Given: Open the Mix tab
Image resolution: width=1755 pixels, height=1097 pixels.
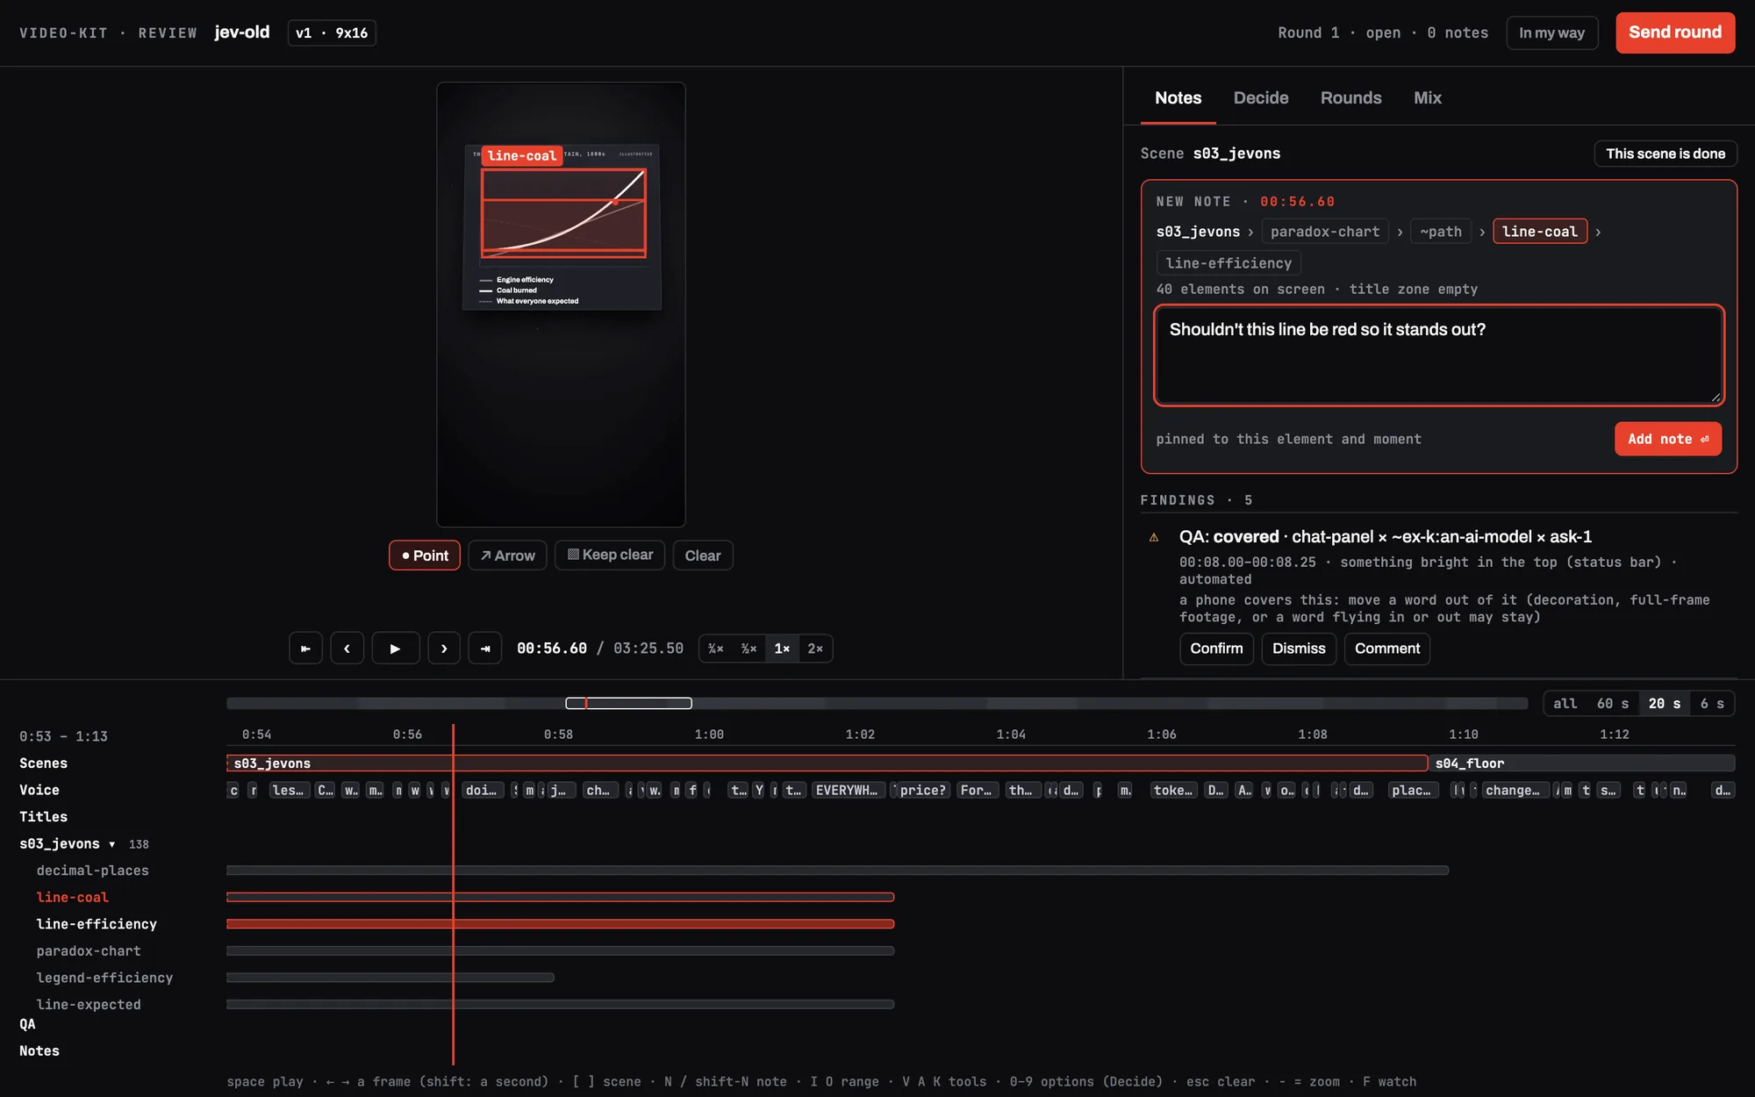Looking at the screenshot, I should [1427, 98].
